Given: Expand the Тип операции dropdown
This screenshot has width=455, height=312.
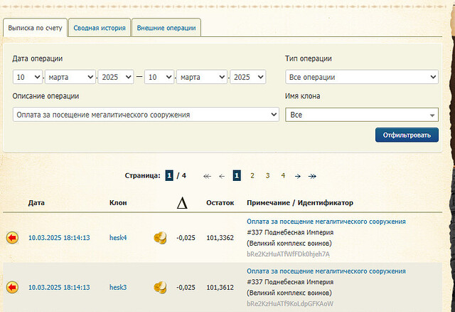Looking at the screenshot, I should point(361,77).
